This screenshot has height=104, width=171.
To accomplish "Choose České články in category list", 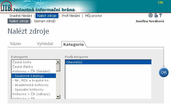I will pos(34,67).
